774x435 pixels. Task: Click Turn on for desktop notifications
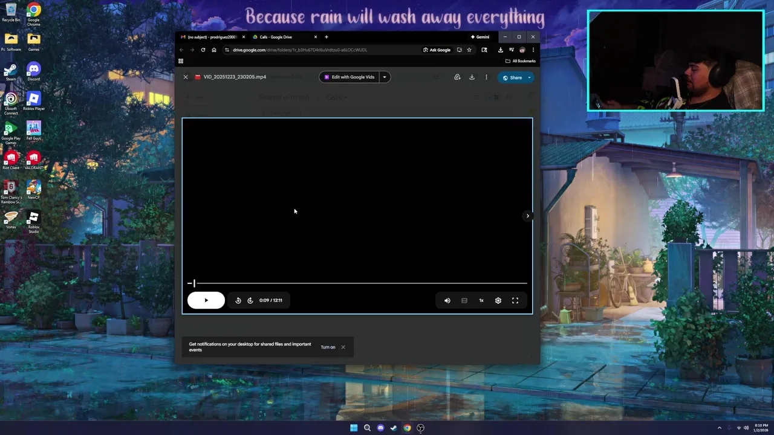[x=328, y=347]
